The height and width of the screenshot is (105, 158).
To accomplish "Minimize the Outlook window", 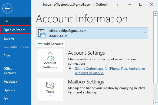I will click(130, 4).
